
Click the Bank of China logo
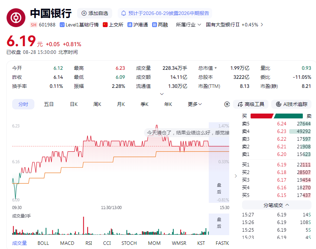point(16,18)
